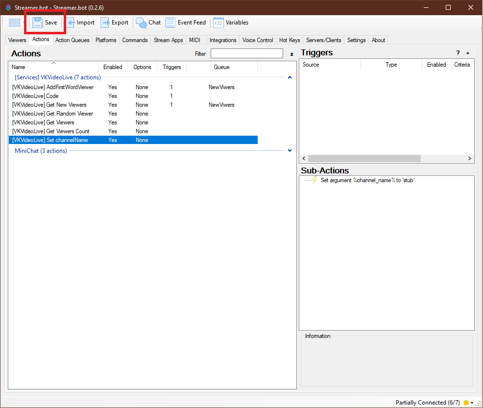This screenshot has width=483, height=408.
Task: Select the Actions tab
Action: (41, 39)
